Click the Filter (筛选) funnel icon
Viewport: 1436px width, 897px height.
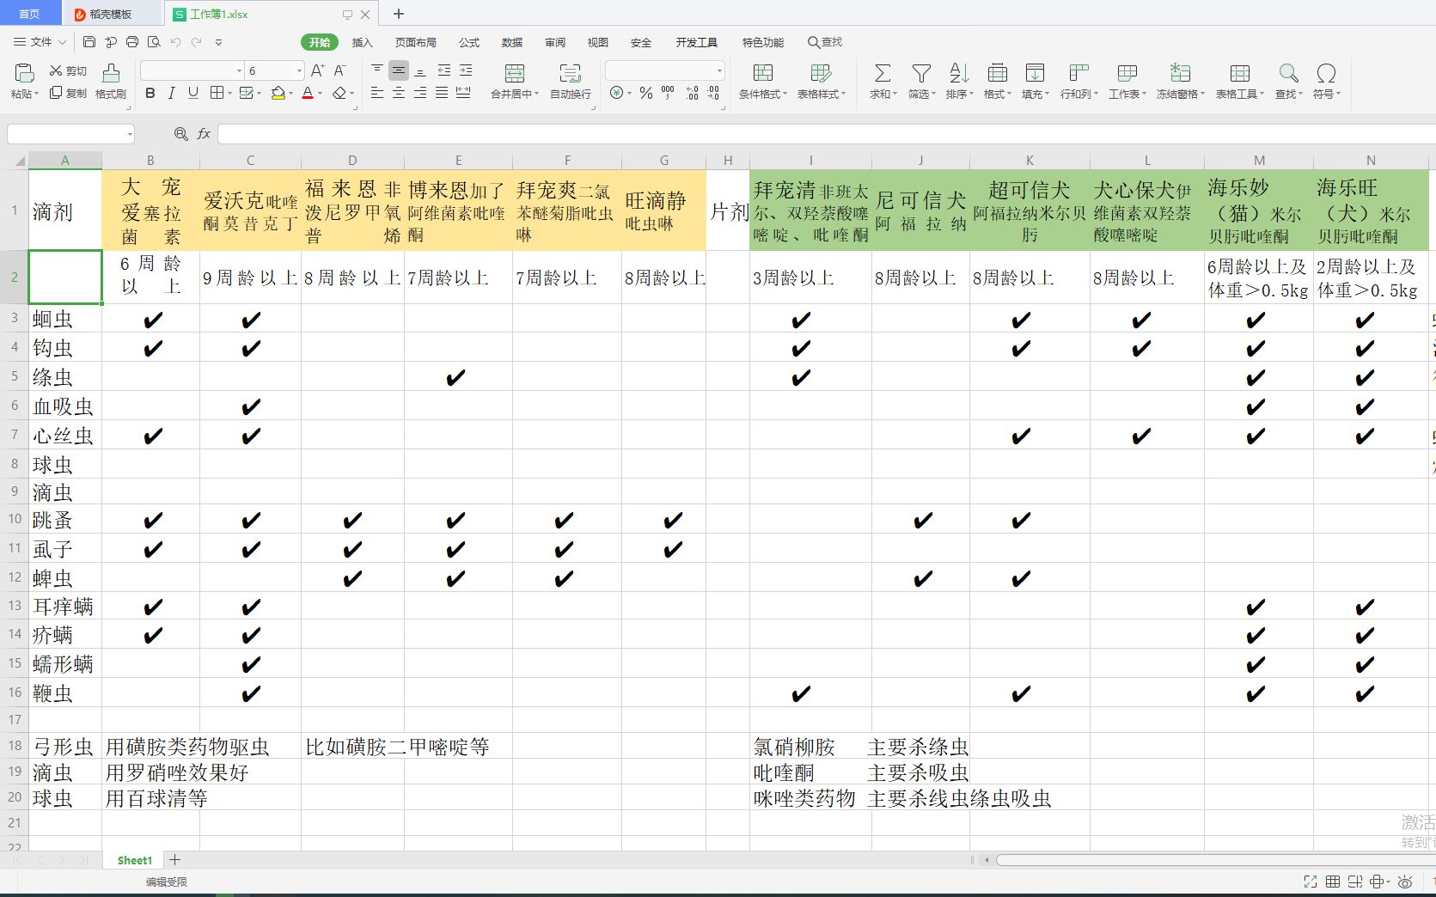921,73
